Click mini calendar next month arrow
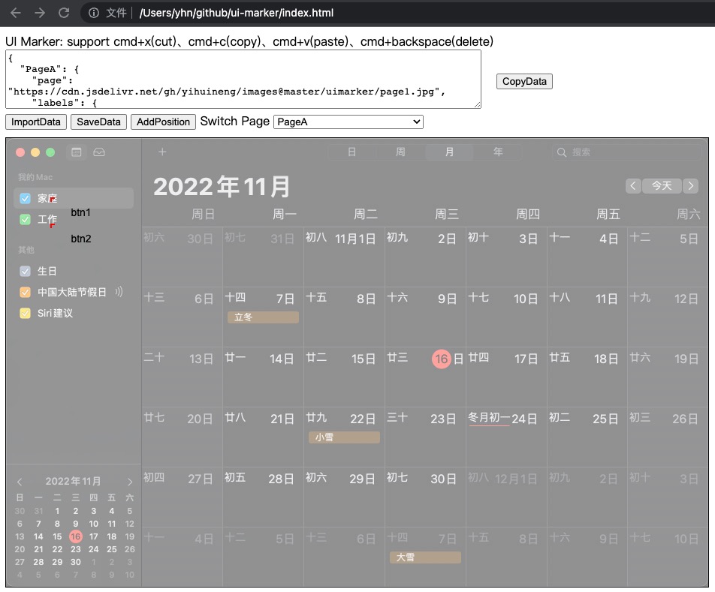This screenshot has width=715, height=592. point(130,482)
